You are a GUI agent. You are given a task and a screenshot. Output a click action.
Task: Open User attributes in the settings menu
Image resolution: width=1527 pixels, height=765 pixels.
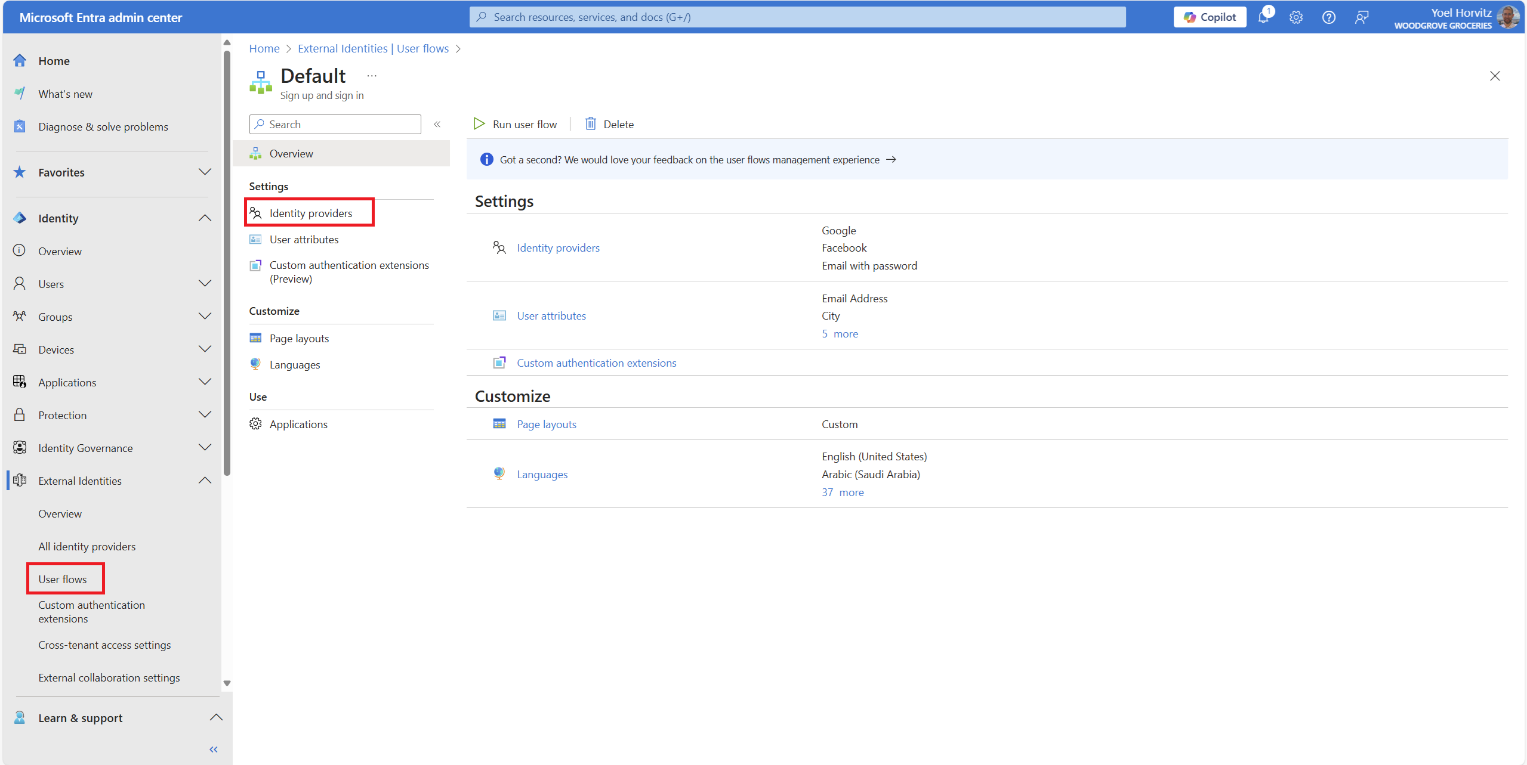(304, 239)
